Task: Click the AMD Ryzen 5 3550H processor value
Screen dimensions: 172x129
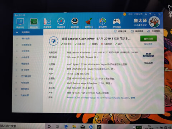Action: pyautogui.click(x=97, y=64)
